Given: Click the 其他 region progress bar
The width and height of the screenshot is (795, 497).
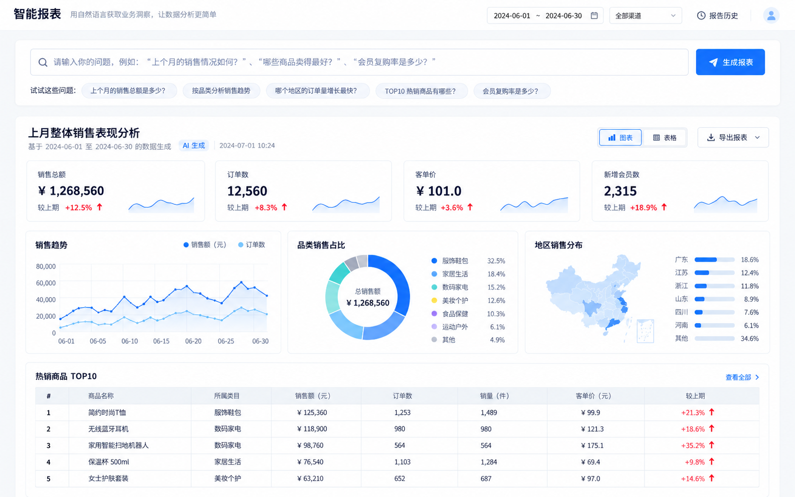Looking at the screenshot, I should click(x=714, y=338).
